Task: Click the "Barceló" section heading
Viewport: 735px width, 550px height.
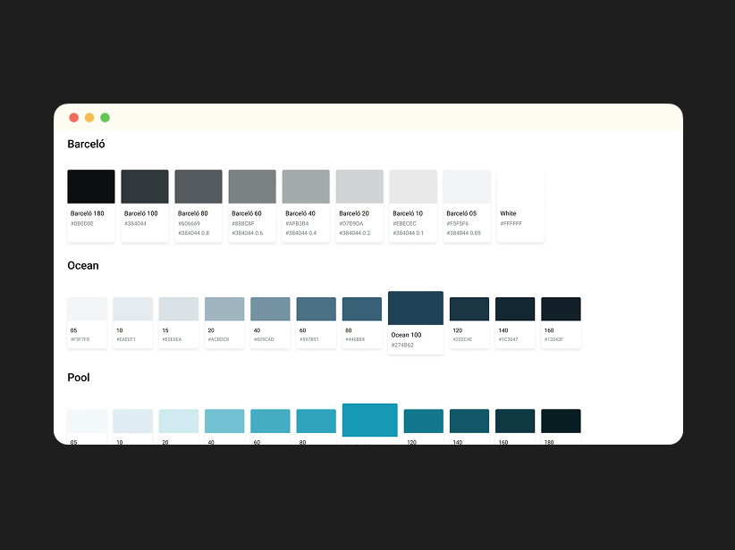Action: coord(86,144)
